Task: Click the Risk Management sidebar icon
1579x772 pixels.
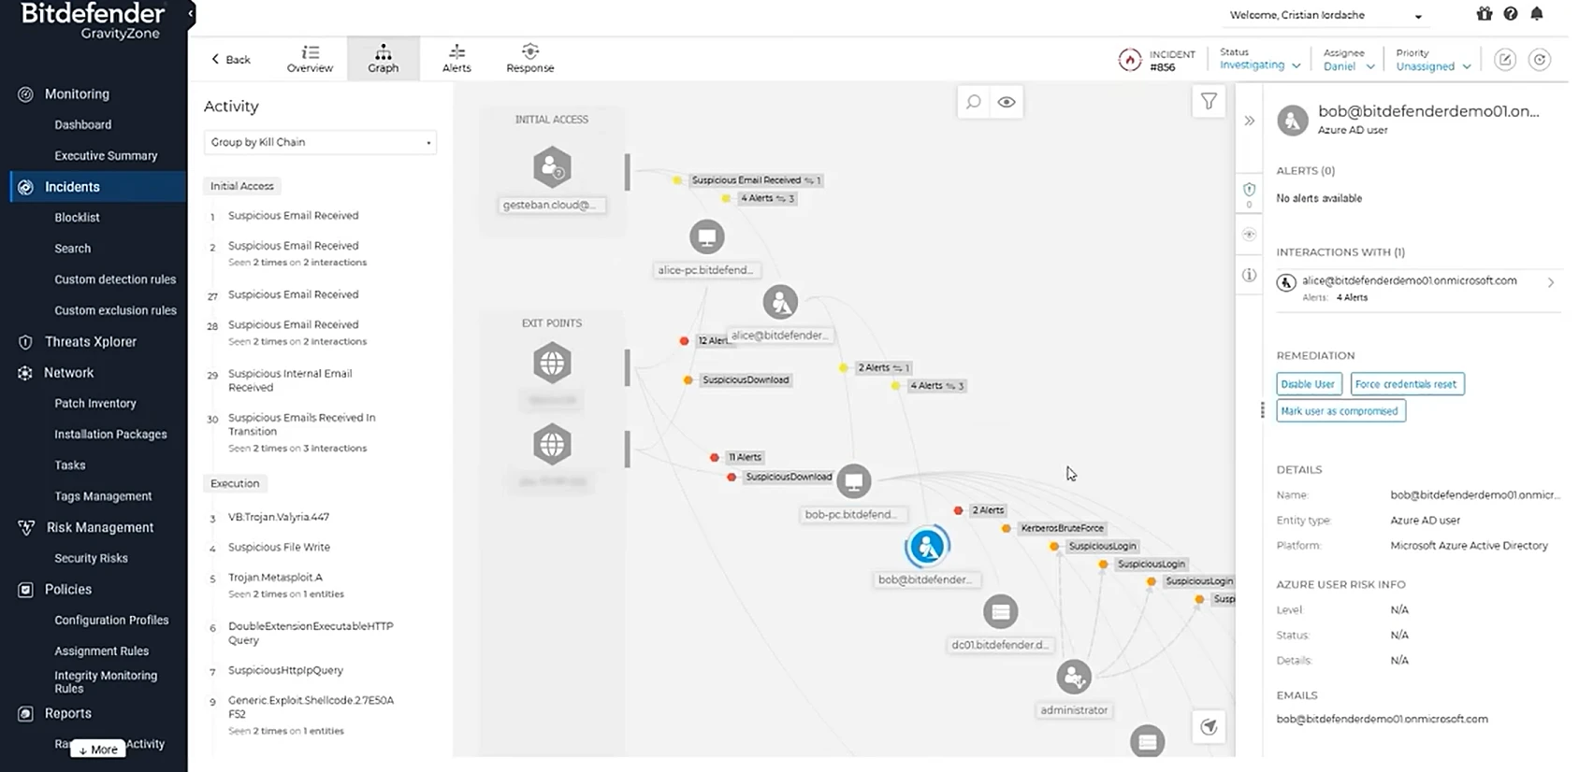Action: pos(26,527)
